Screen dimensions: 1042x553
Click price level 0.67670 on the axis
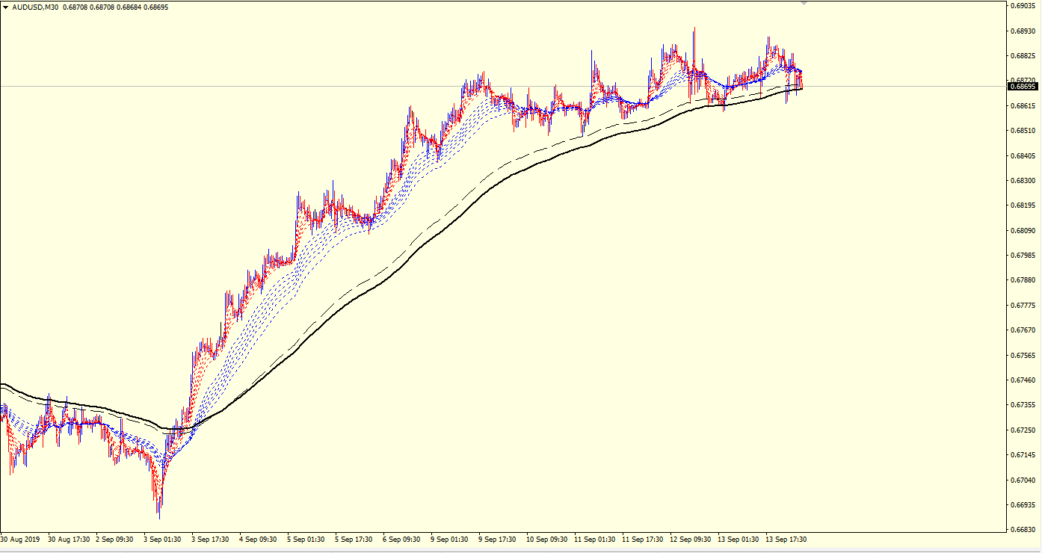pos(1023,330)
